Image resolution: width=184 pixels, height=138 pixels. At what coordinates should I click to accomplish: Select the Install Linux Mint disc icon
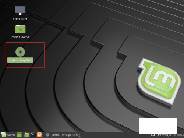(x=20, y=52)
